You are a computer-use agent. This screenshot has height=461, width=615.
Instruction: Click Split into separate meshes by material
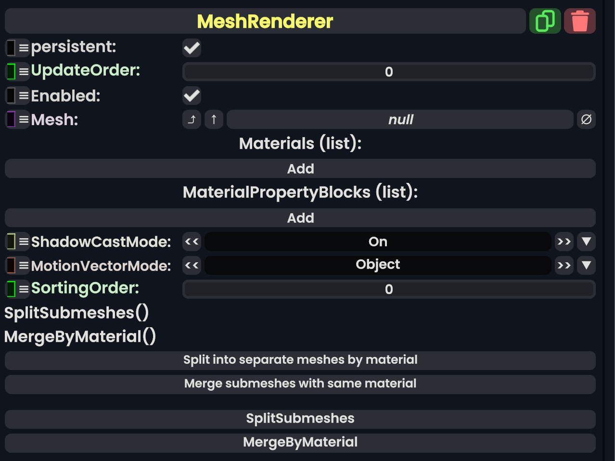point(300,360)
